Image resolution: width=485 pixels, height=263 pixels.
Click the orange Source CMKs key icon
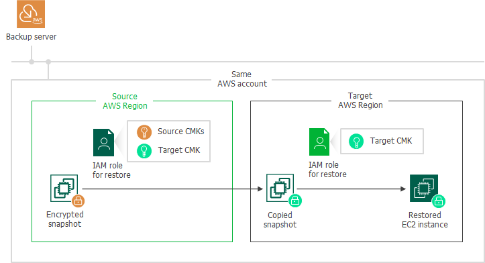tap(144, 132)
